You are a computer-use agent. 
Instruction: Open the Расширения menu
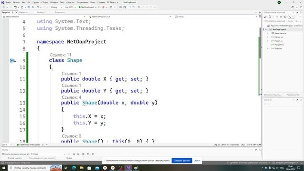tap(82, 2)
